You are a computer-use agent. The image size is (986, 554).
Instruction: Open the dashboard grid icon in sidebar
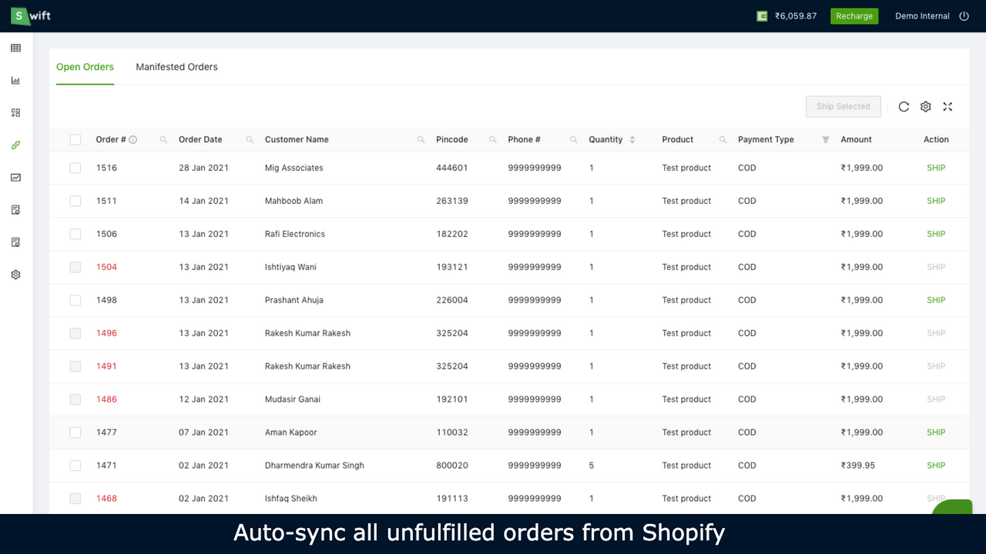[15, 48]
